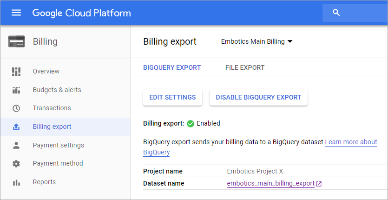Click the Transactions clock icon
This screenshot has height=200, width=388.
[x=16, y=108]
